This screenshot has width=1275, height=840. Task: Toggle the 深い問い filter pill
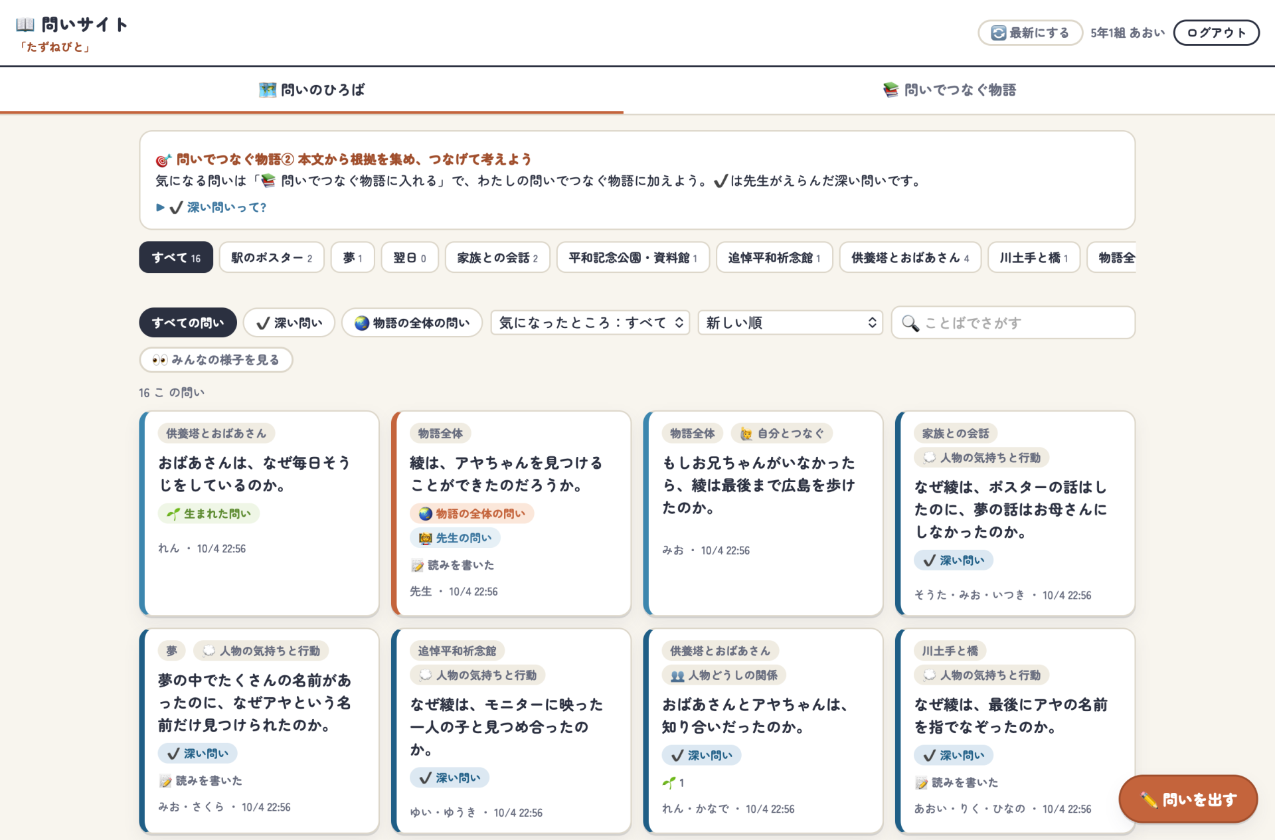289,323
